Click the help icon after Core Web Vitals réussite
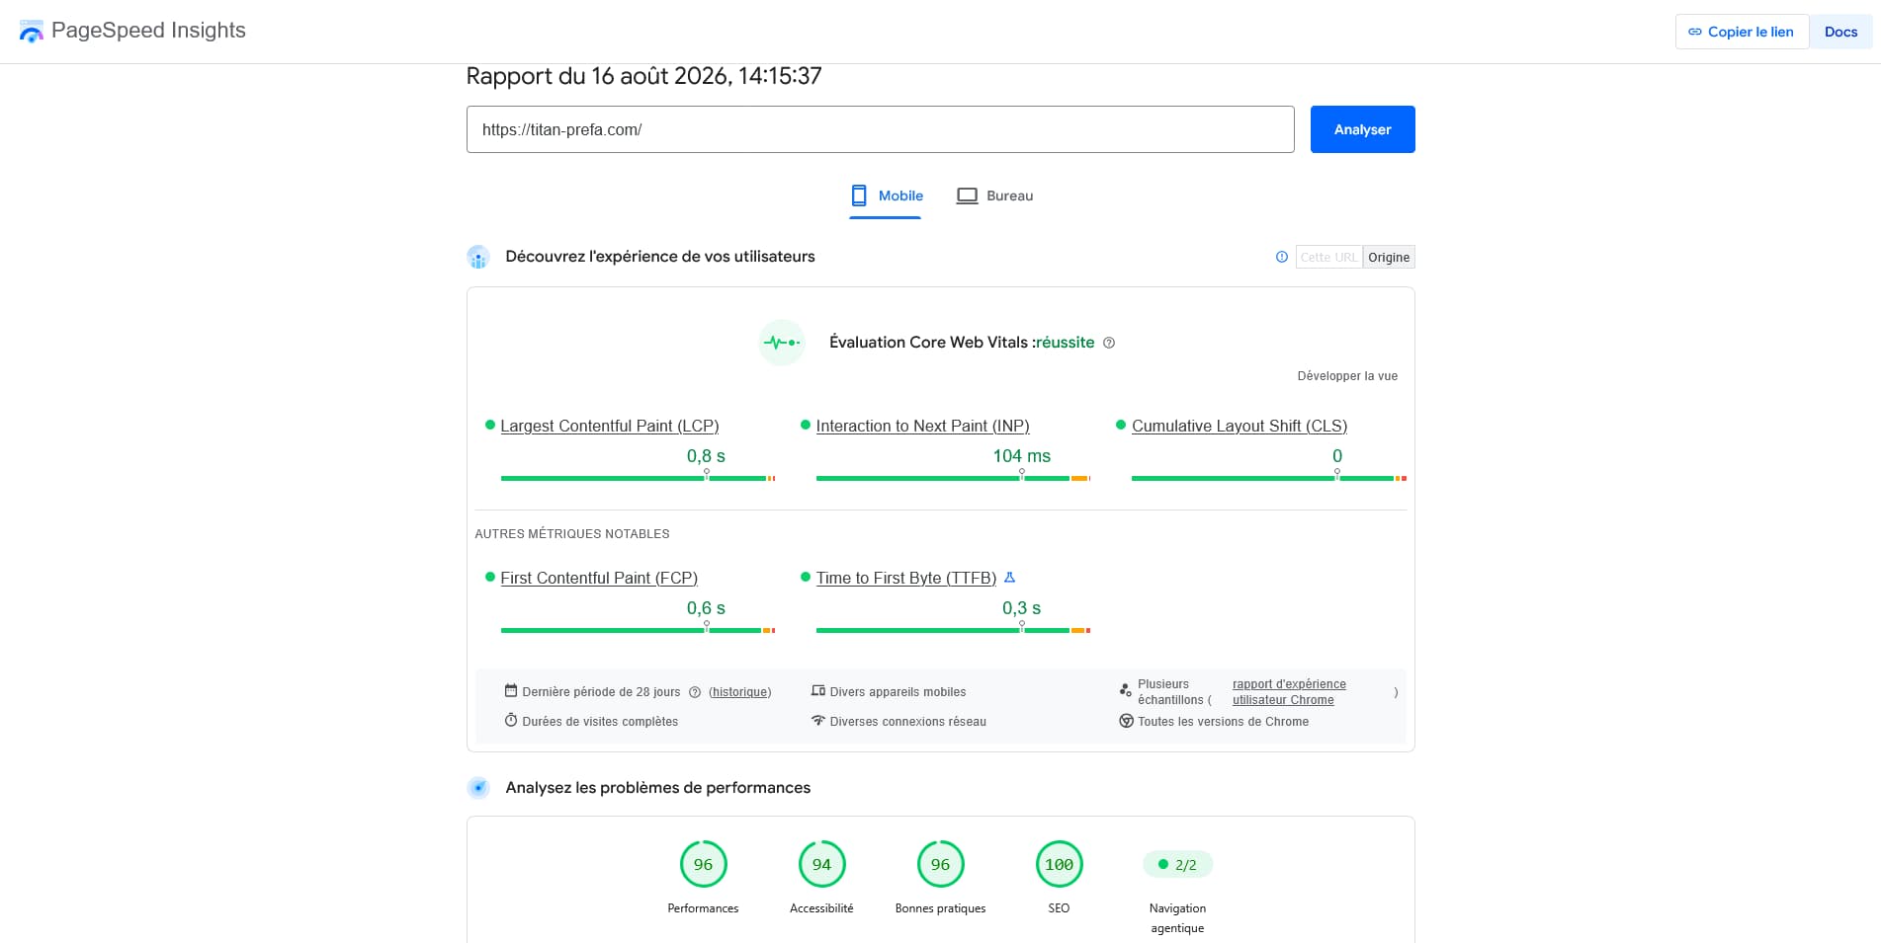The width and height of the screenshot is (1881, 943). (x=1109, y=343)
